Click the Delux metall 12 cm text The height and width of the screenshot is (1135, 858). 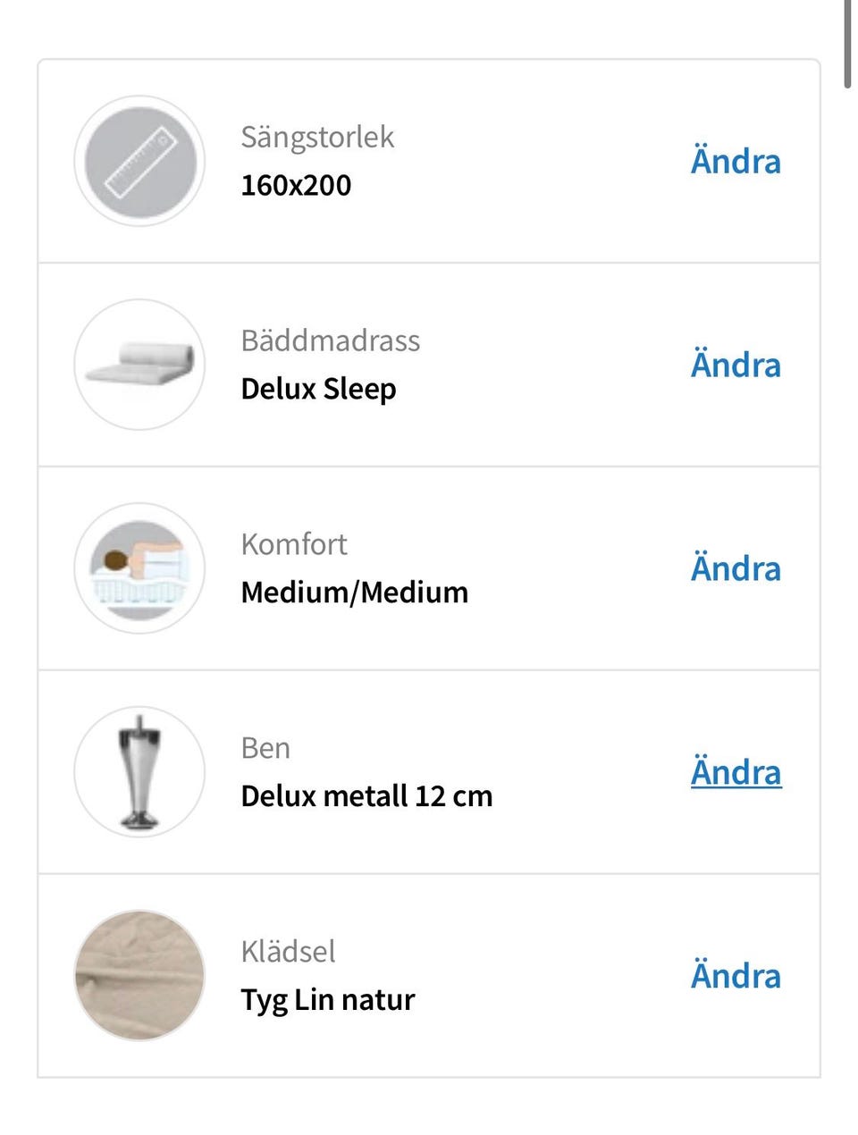coord(366,796)
